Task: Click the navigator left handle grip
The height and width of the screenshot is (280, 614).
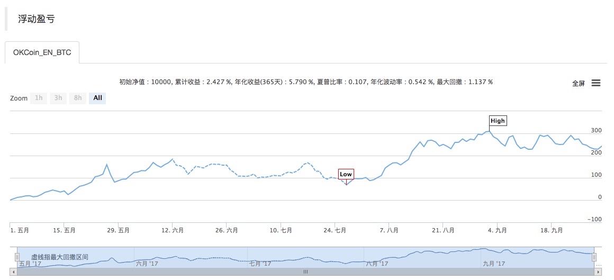Action: 17,257
